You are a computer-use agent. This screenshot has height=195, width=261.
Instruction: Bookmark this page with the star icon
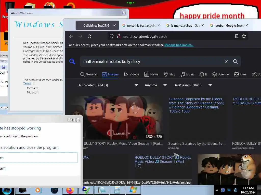coord(244,36)
